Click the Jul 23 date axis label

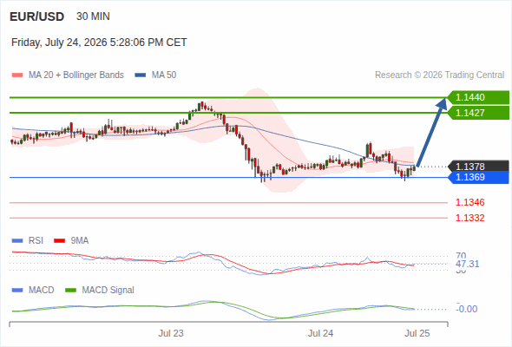(x=171, y=333)
